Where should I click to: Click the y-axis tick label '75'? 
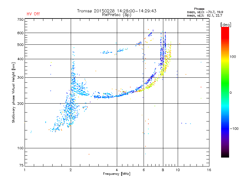[22, 165]
